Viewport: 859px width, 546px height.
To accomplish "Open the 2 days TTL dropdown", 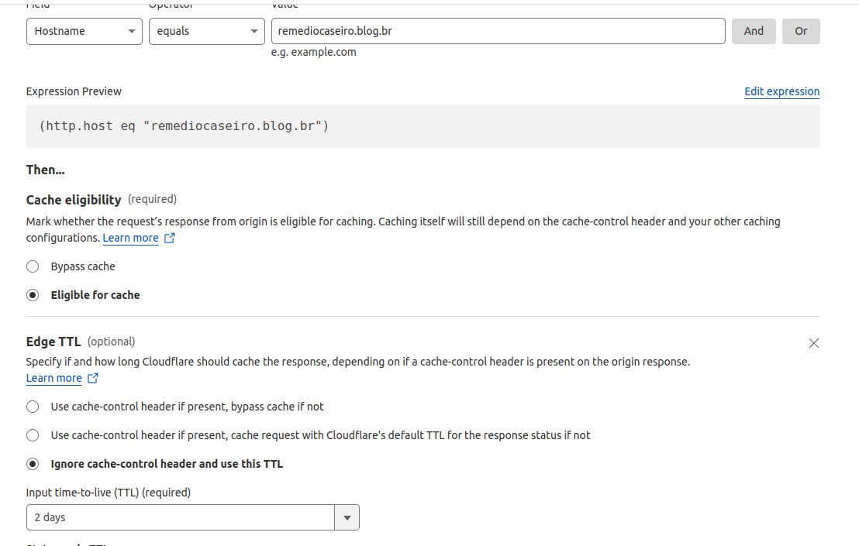I will 193,517.
